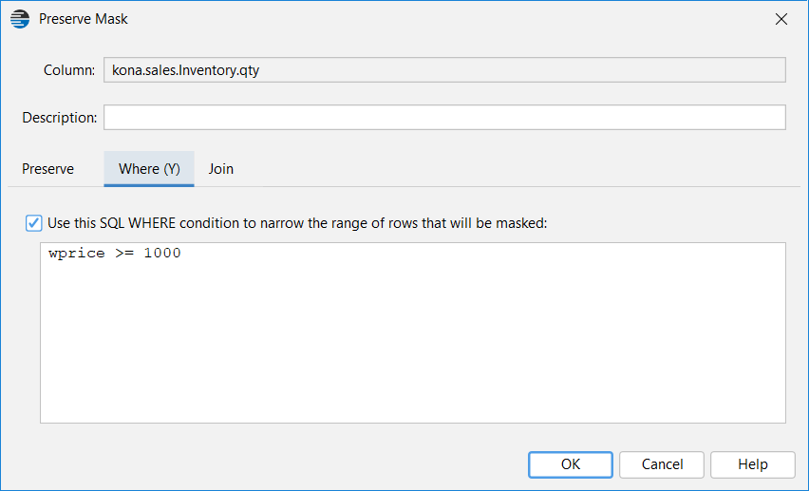Screen dimensions: 809x491
Task: Click the word 'wprice' in the condition
Action: coord(76,253)
